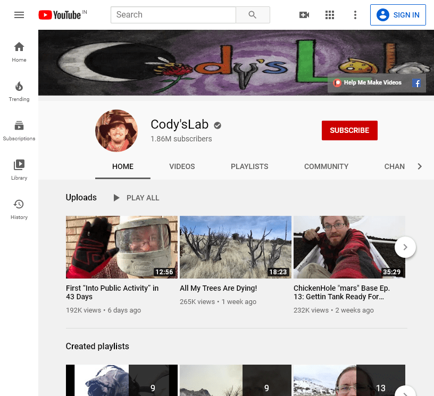This screenshot has width=434, height=396.
Task: Open the hamburger guide menu
Action: [x=19, y=15]
